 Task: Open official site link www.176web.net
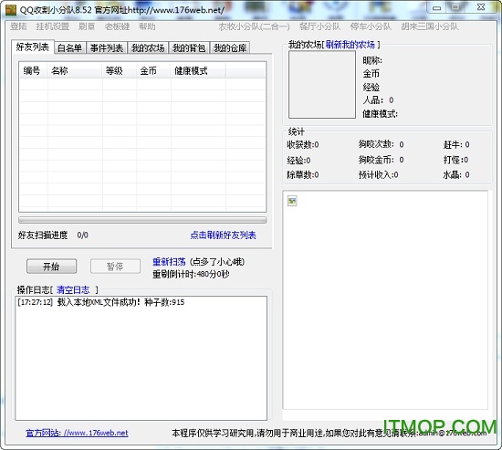click(x=77, y=433)
